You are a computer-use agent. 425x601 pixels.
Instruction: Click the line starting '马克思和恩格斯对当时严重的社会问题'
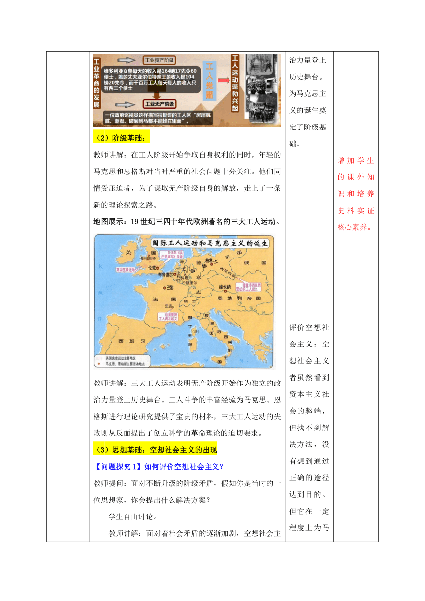point(187,172)
